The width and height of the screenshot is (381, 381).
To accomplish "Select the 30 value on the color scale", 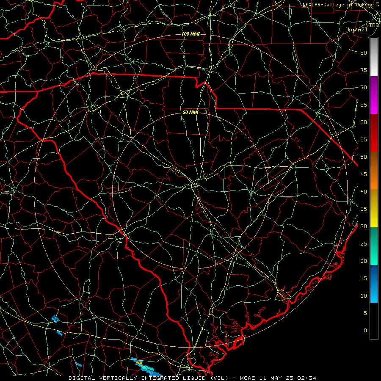I will coord(364,226).
